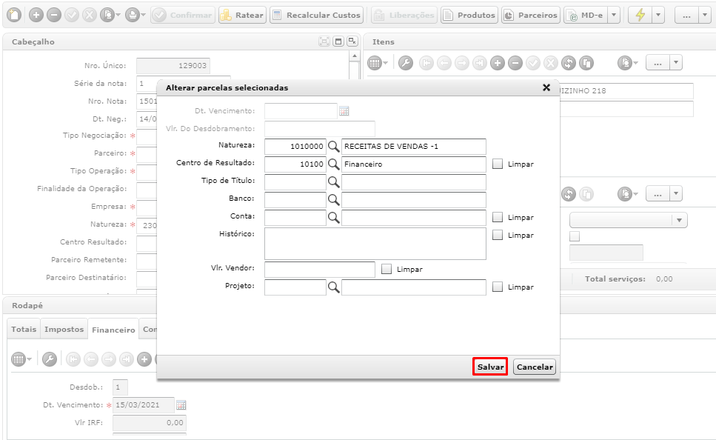Click the detach panel icon in Cabeçalho header

[352, 41]
